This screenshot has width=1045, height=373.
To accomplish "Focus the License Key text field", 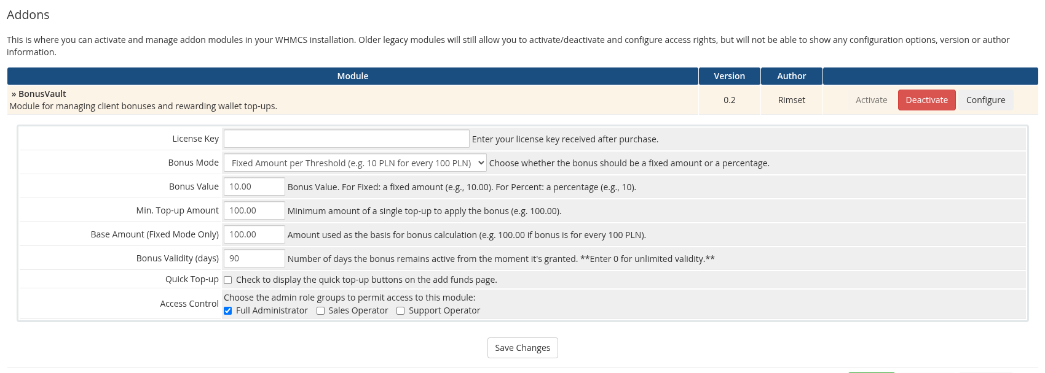I will (346, 139).
